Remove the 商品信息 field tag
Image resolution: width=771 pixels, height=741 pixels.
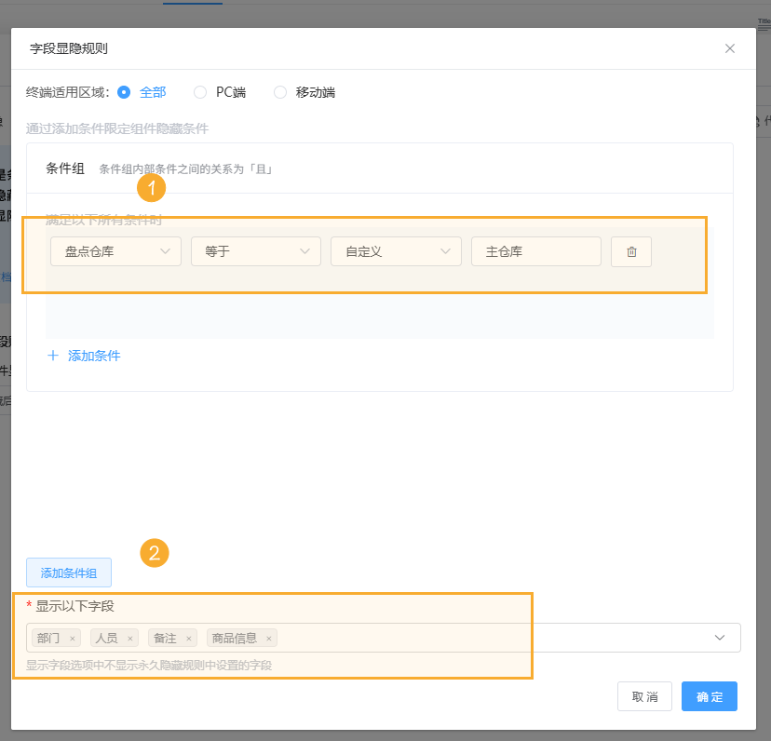pyautogui.click(x=268, y=638)
